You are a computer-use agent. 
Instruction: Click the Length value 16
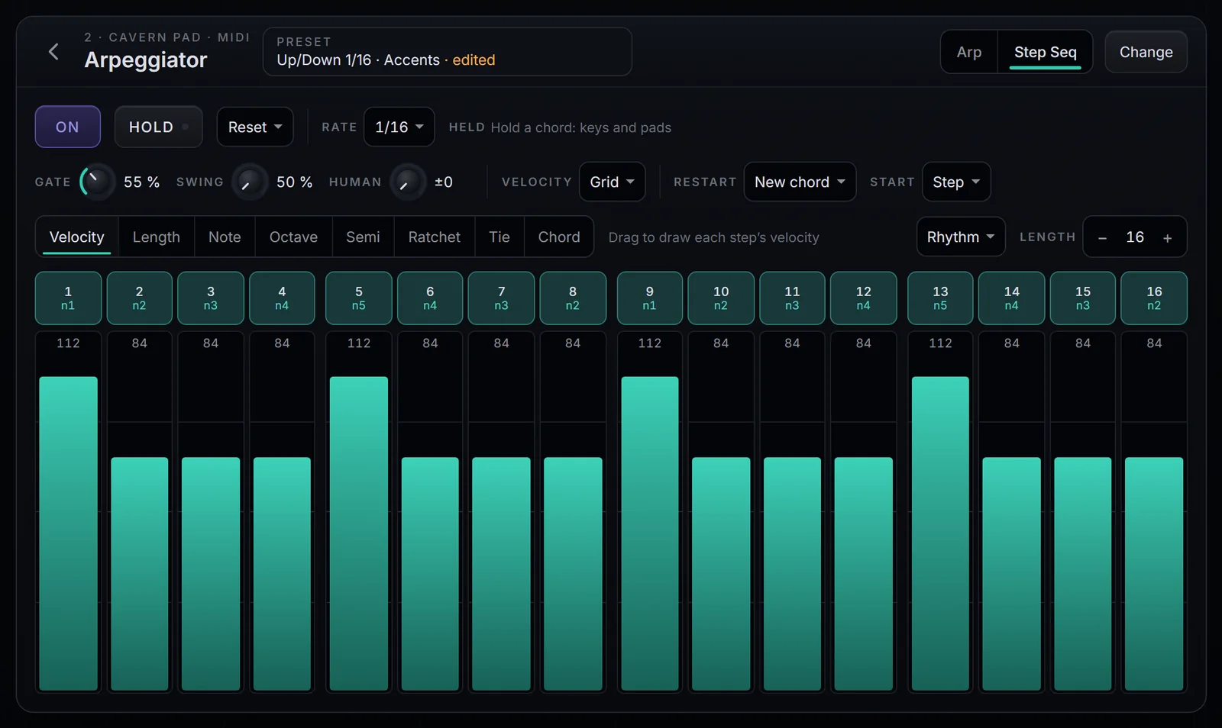(x=1135, y=237)
